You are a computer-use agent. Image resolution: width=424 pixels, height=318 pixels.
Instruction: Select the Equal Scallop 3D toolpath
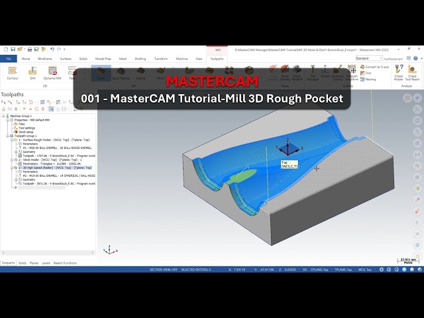click(x=121, y=73)
